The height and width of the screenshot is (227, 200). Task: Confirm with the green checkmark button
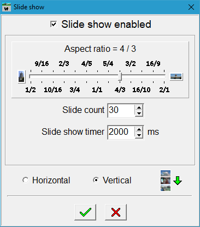(x=85, y=212)
